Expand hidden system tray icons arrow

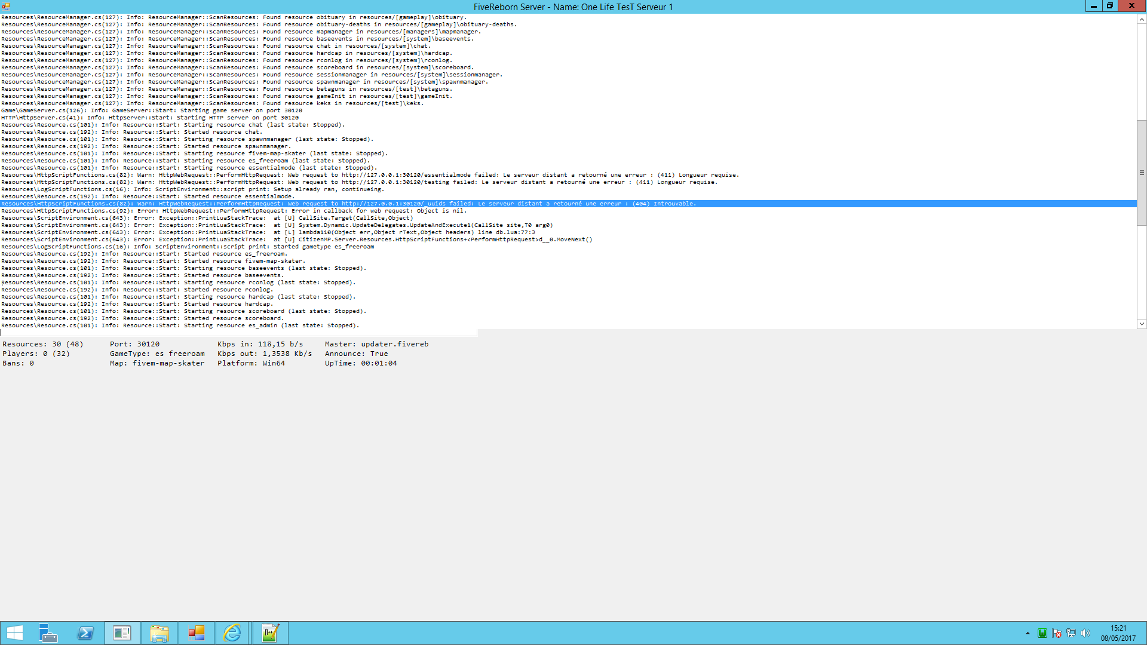(1028, 633)
